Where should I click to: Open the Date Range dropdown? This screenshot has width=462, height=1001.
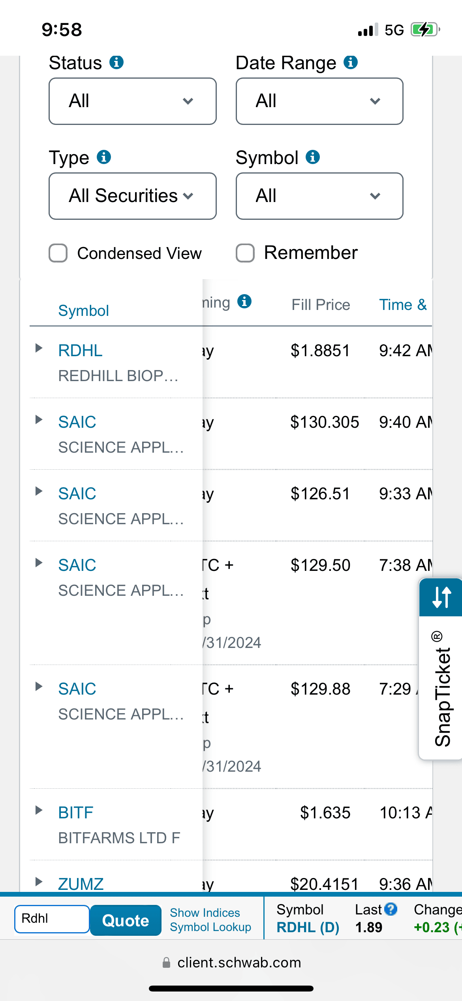319,101
